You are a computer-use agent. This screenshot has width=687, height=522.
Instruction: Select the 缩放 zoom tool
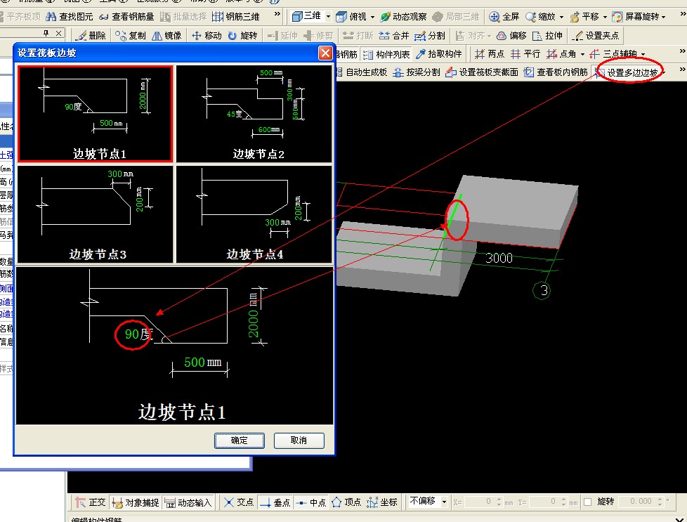(540, 17)
